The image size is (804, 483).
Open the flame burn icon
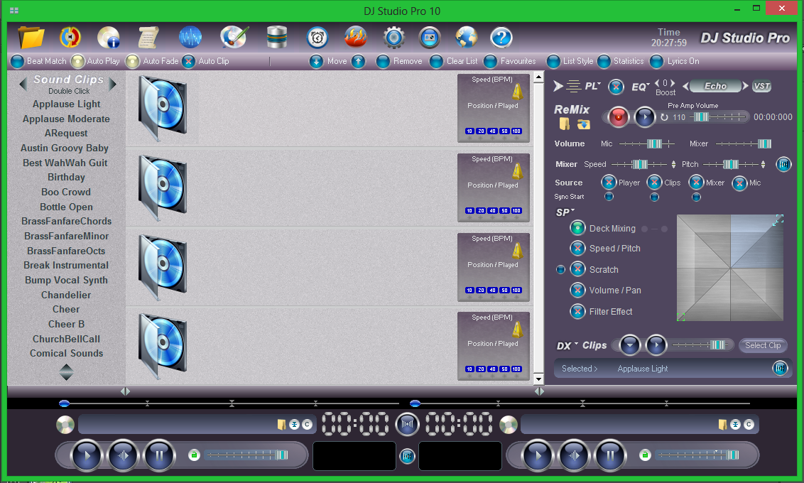[355, 38]
